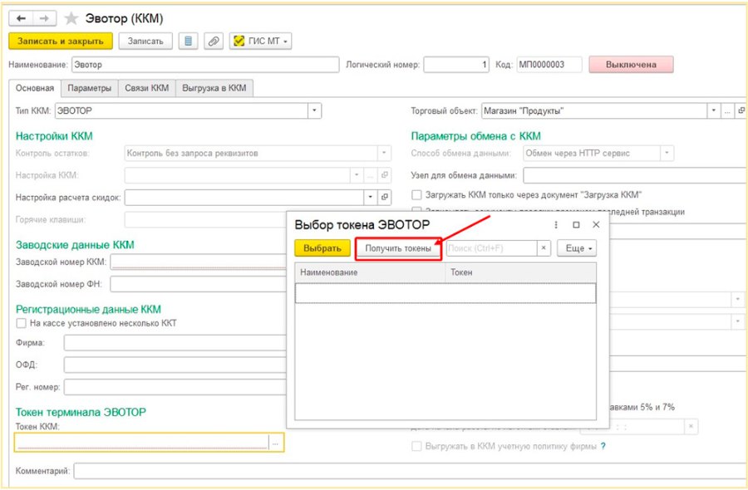Close the Выбор токена ЭВОТОР dialog
The width and height of the screenshot is (748, 490).
(x=596, y=224)
